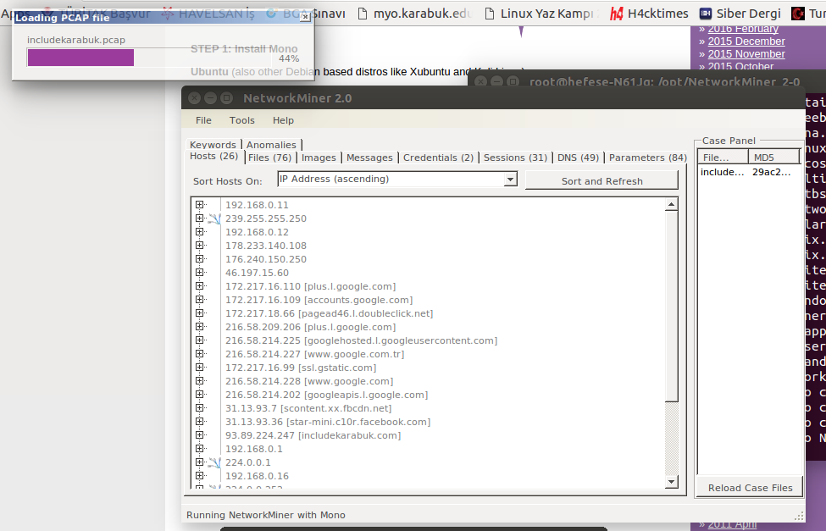Click the status bar resize grip
This screenshot has width=826, height=531.
[x=799, y=516]
